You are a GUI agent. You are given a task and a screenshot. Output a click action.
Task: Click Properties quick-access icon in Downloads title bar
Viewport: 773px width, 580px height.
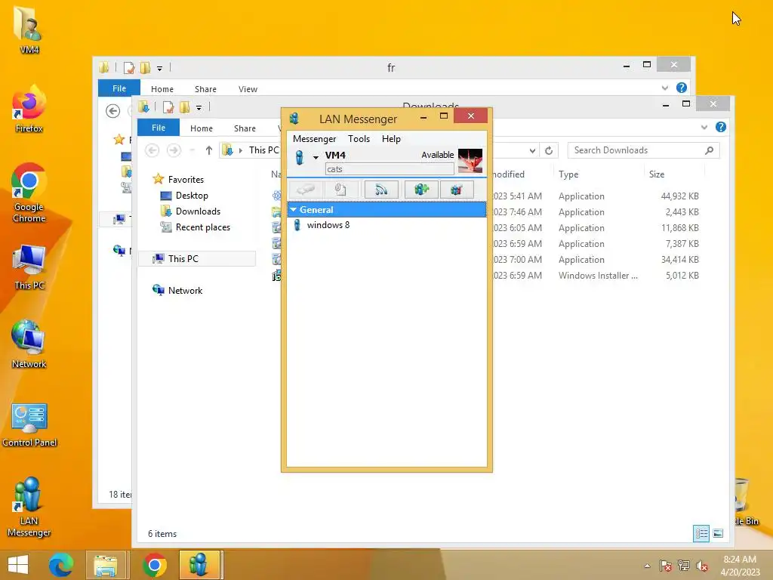(168, 107)
